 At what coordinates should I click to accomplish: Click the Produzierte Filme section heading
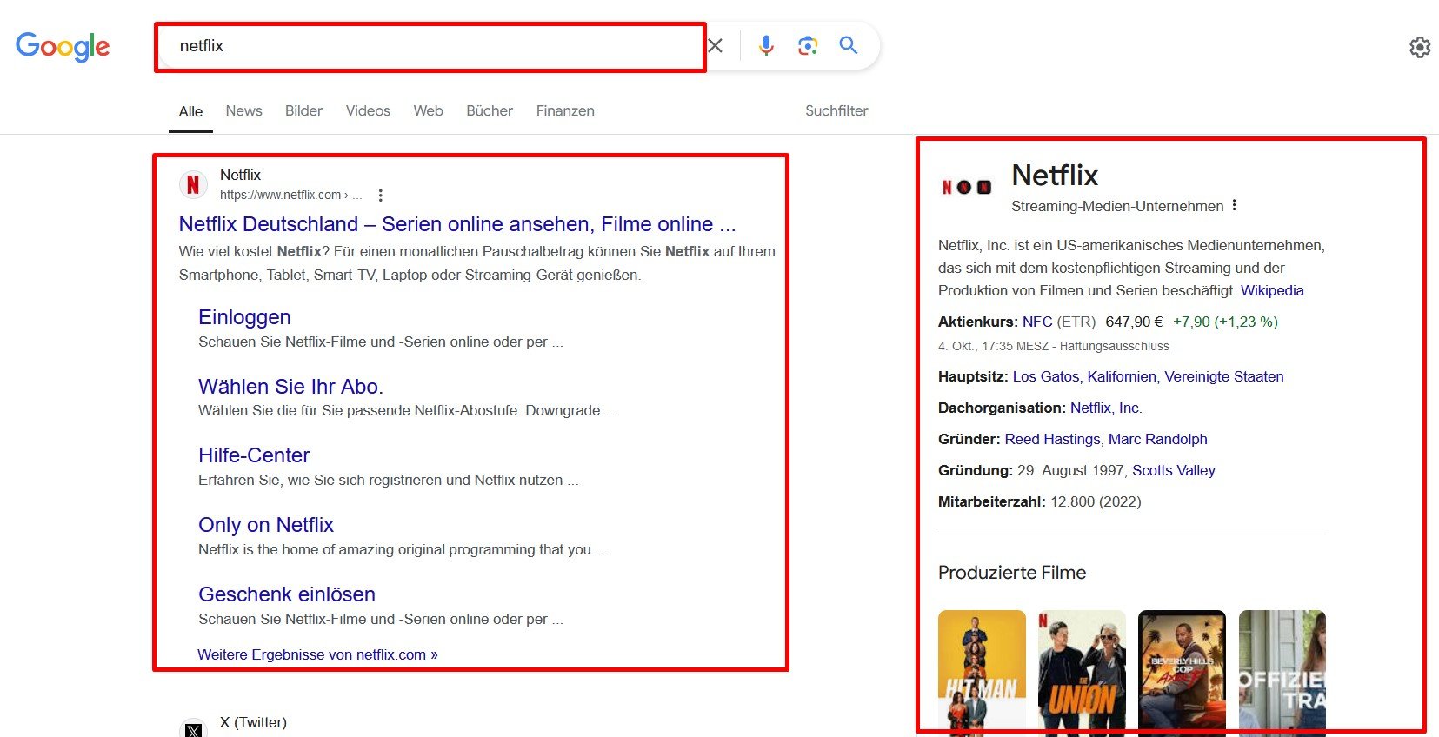[x=1012, y=573]
